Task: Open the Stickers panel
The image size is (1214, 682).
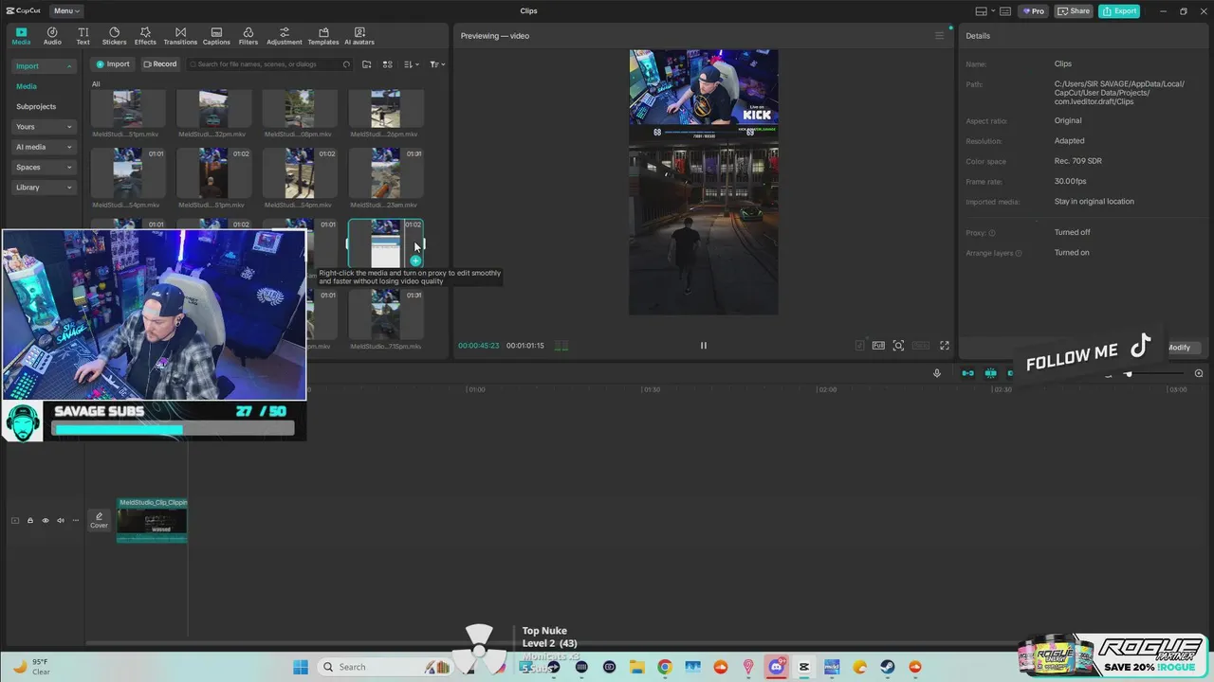Action: 114,36
